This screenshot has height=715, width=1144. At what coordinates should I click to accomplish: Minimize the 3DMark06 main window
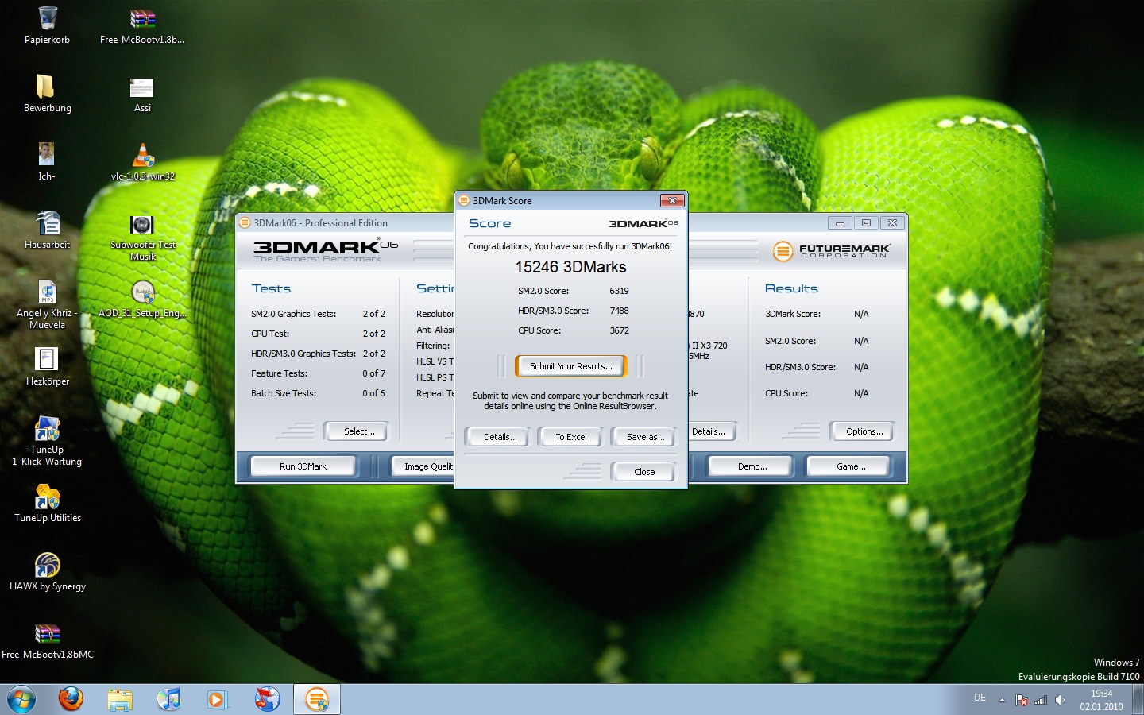[x=840, y=223]
